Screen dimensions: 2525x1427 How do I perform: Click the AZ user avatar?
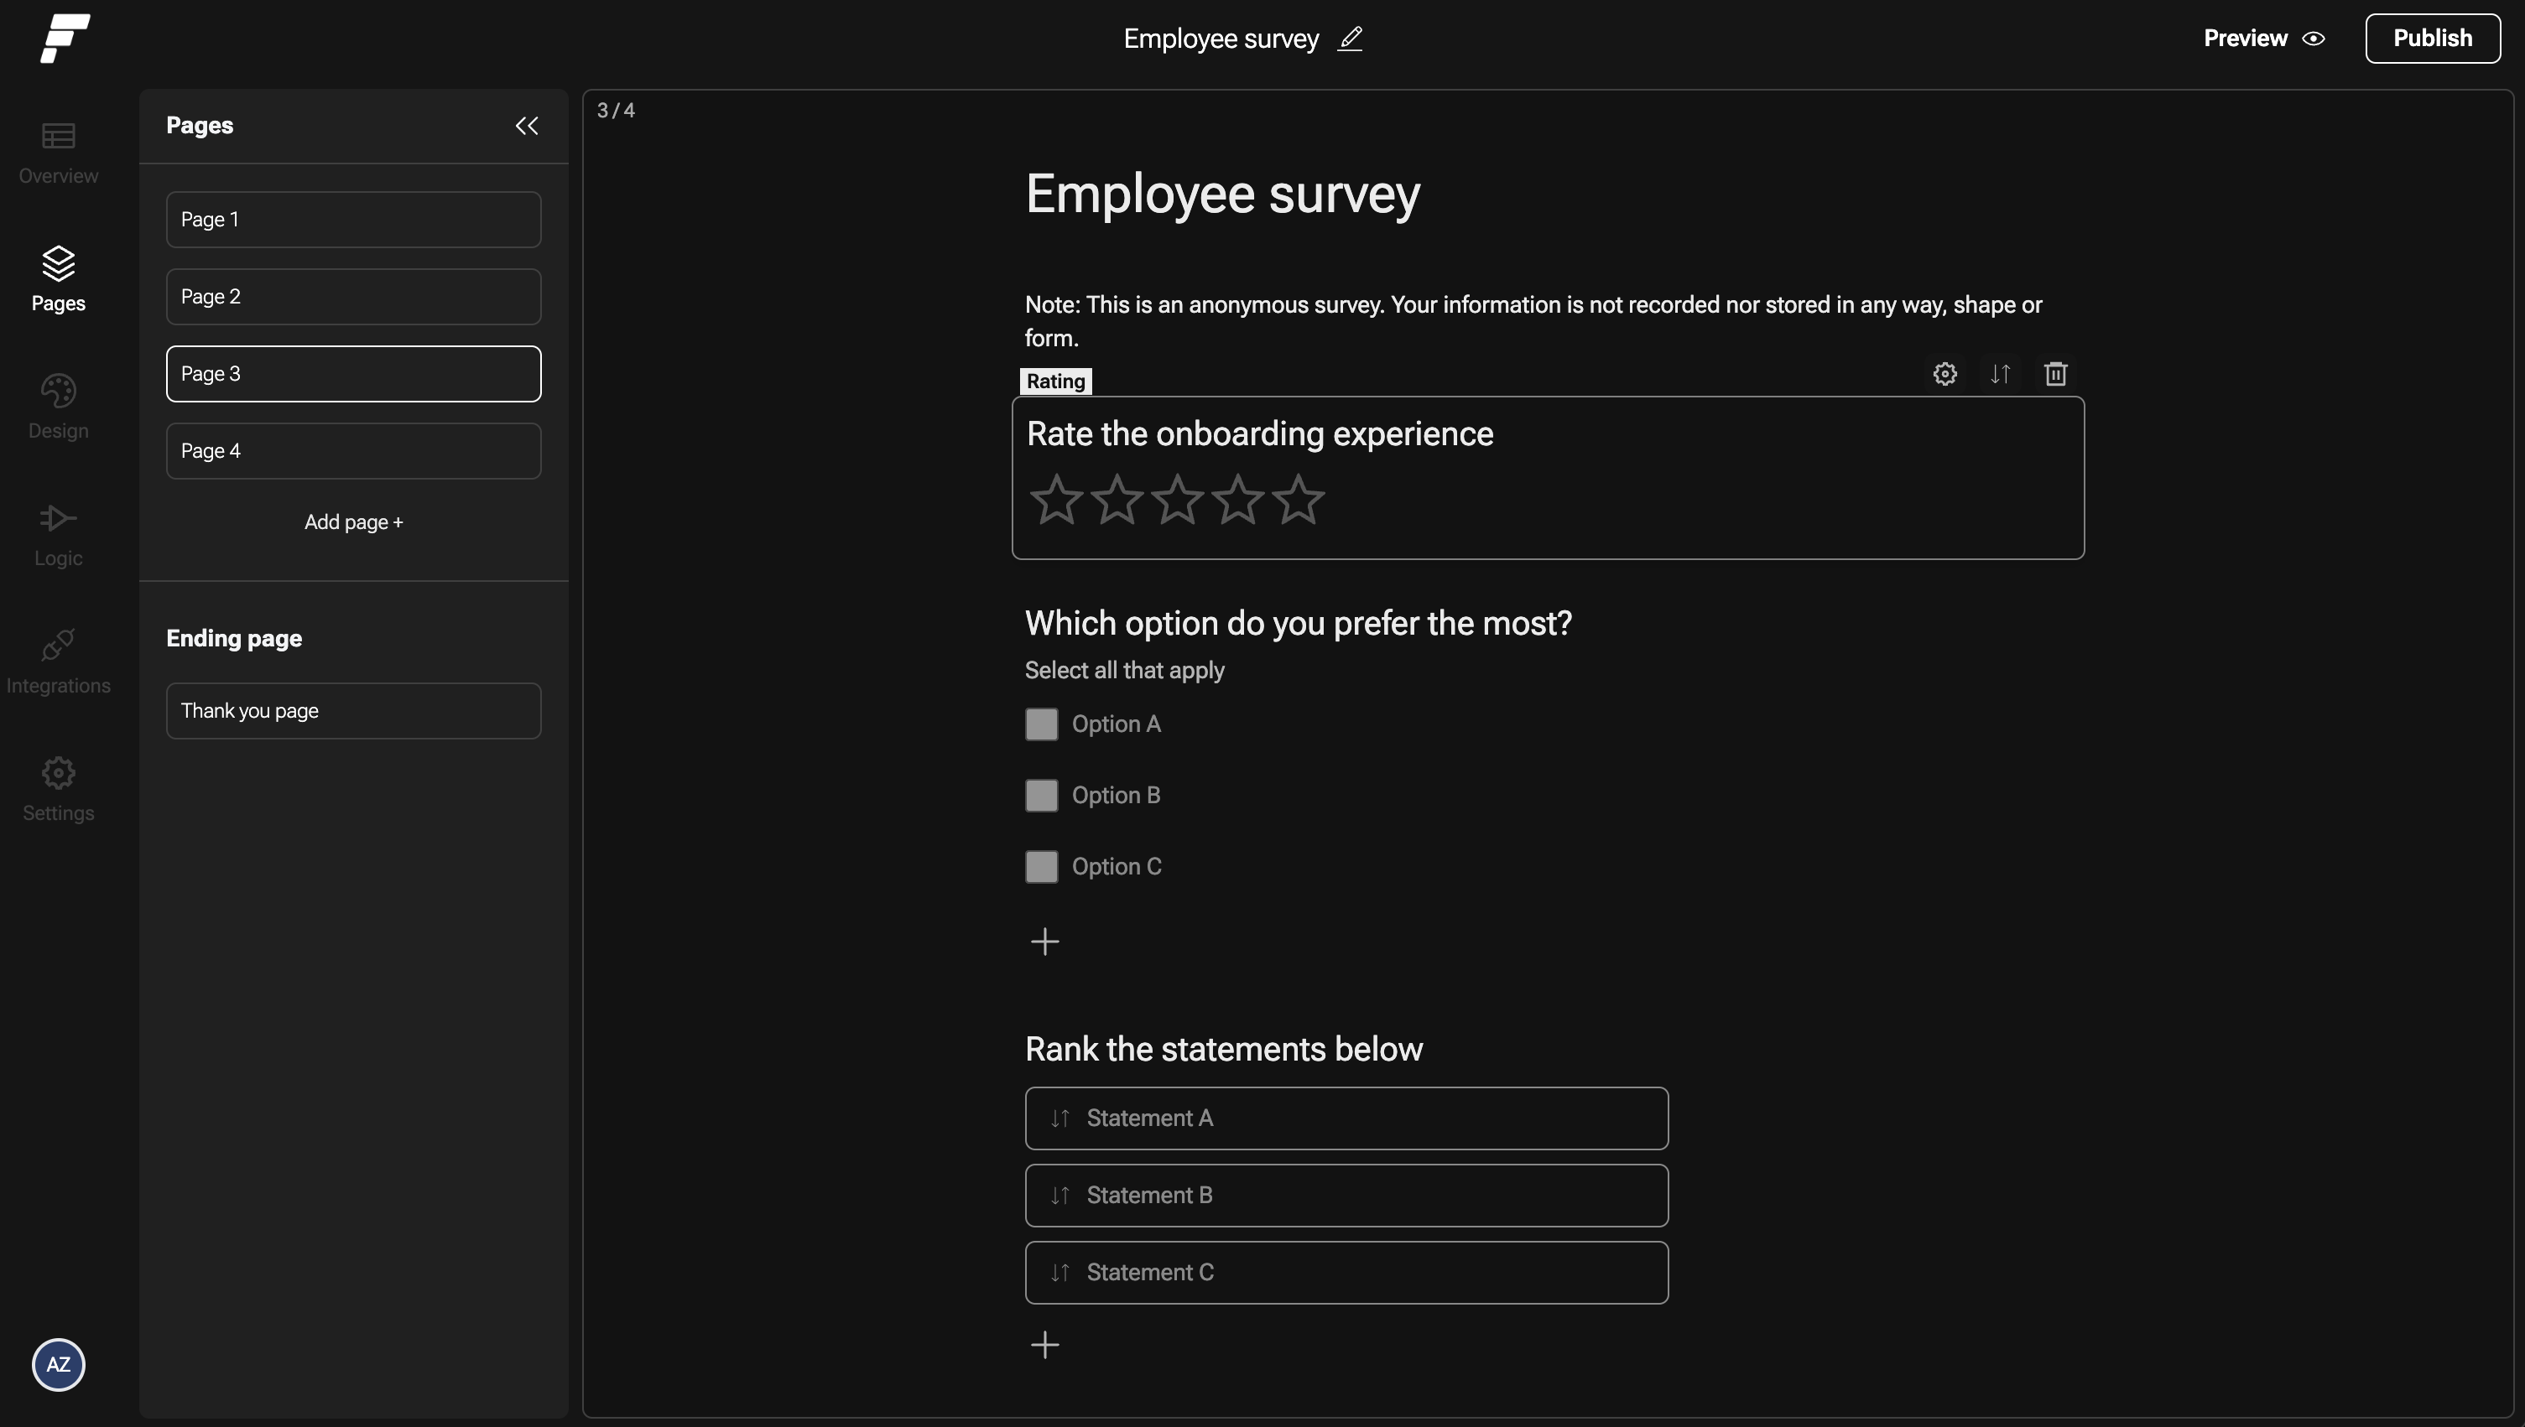(x=58, y=1364)
